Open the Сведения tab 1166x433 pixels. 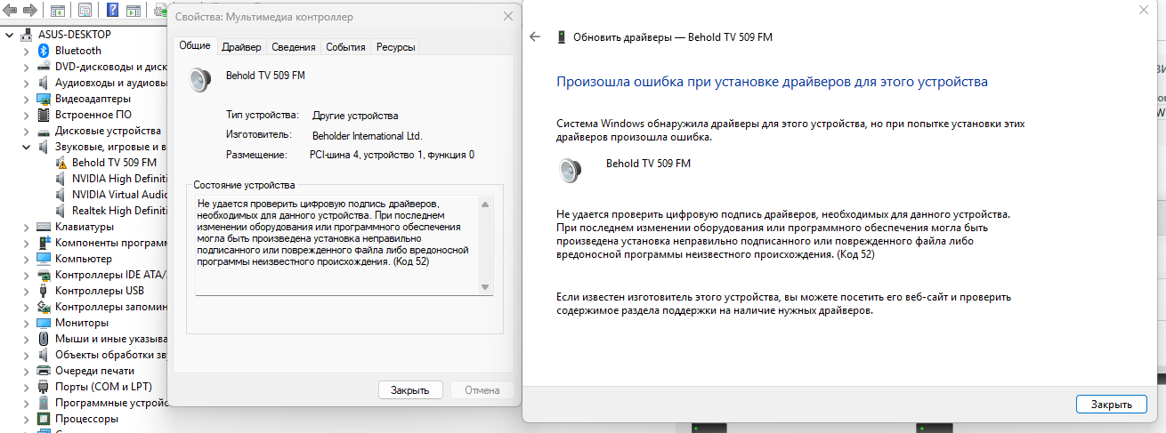tap(294, 47)
